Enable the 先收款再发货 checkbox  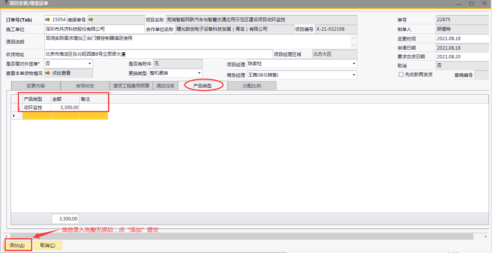(x=401, y=75)
